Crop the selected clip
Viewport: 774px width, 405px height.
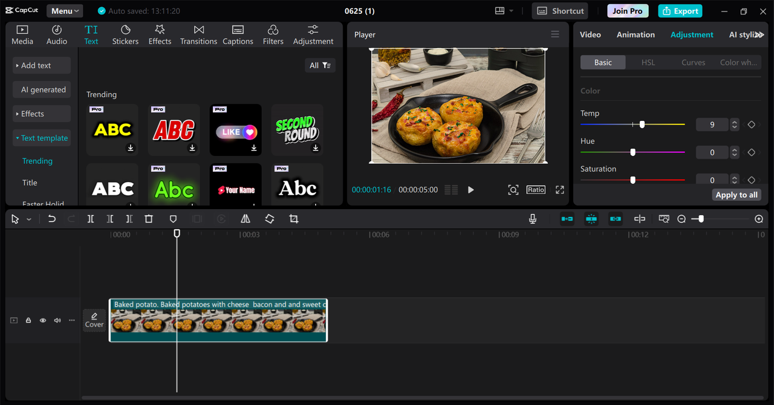294,219
